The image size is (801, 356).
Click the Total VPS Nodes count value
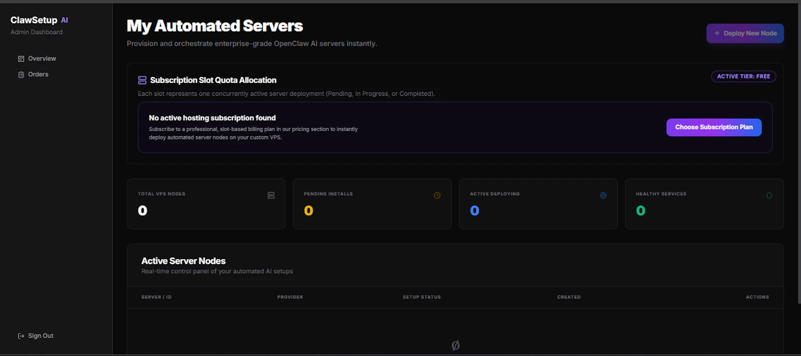coord(143,211)
